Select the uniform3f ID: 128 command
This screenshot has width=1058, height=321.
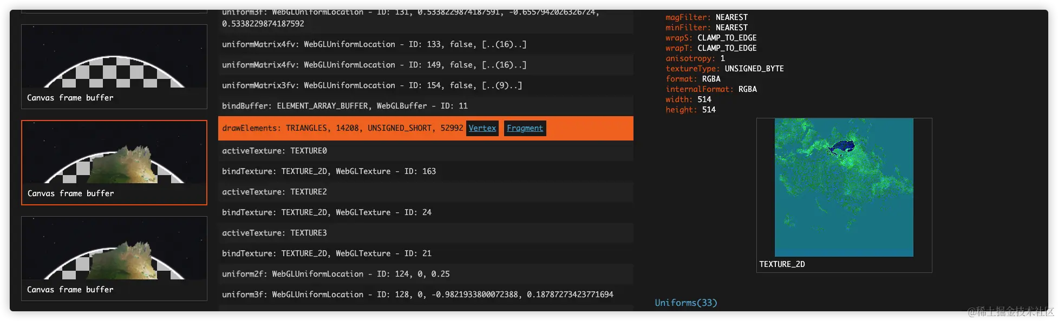426,295
